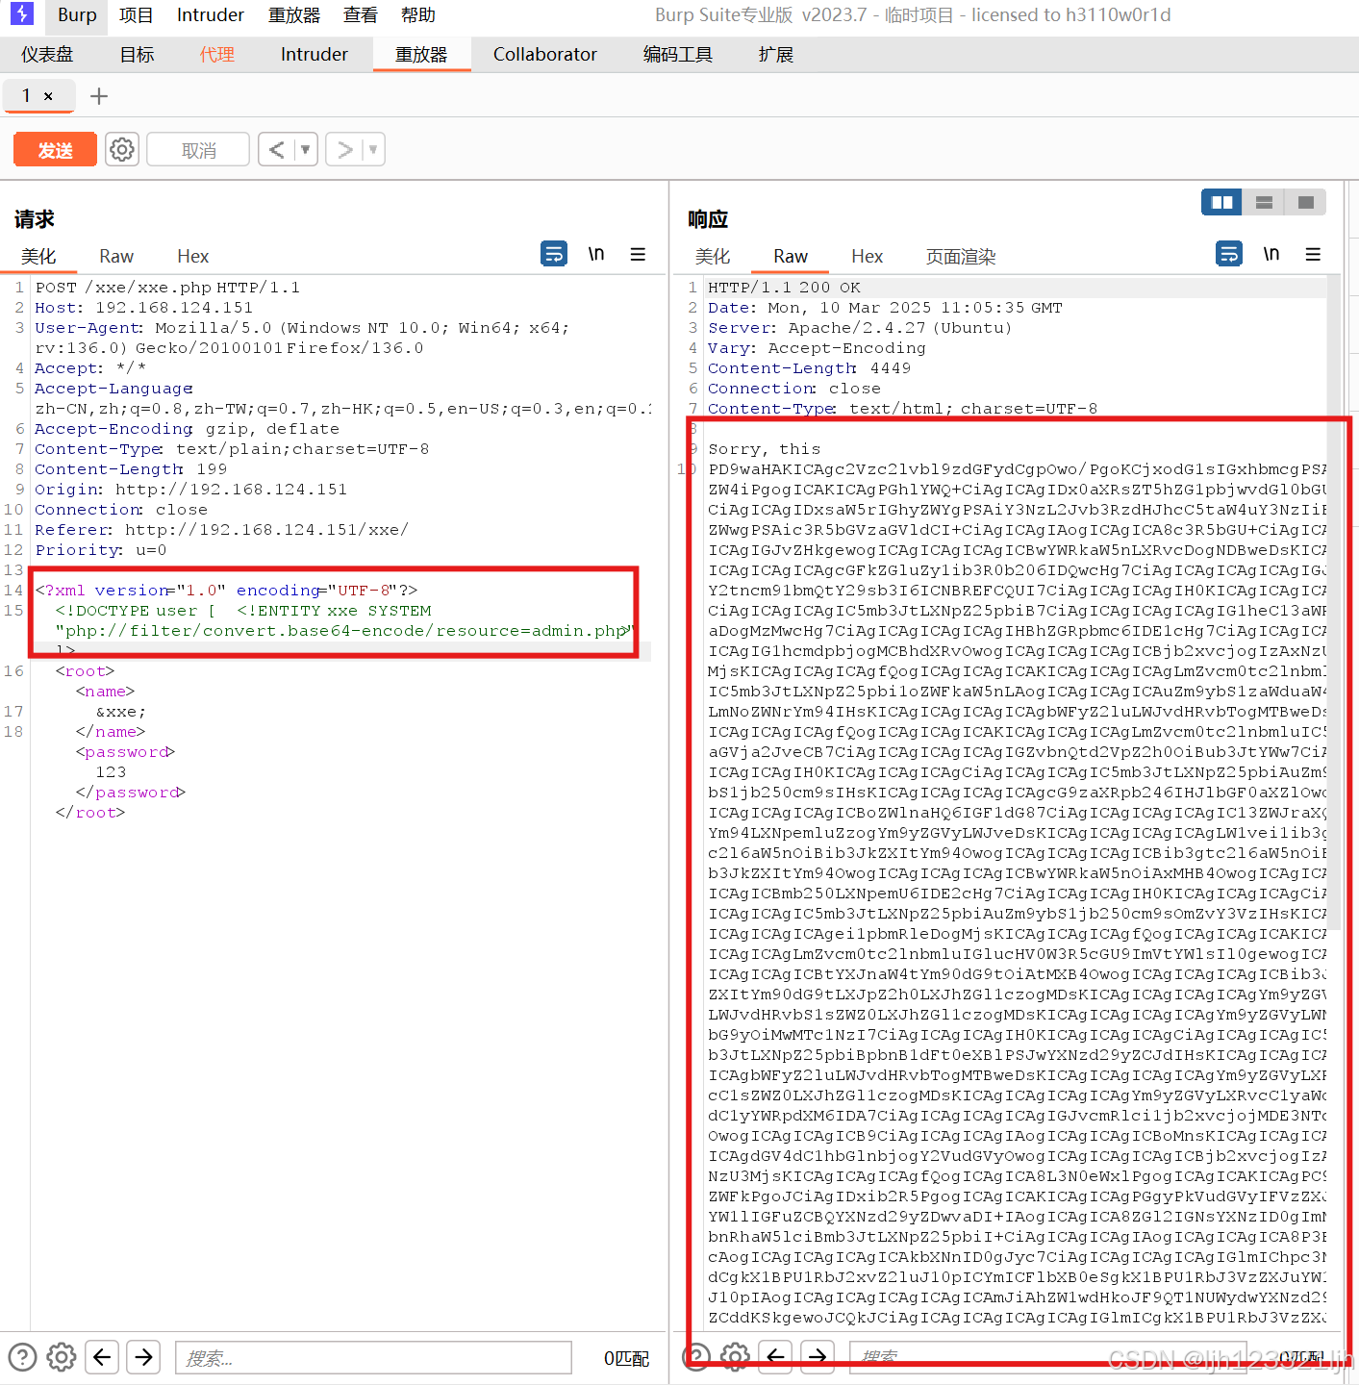
Task: Open request search settings gear
Action: coord(62,1357)
